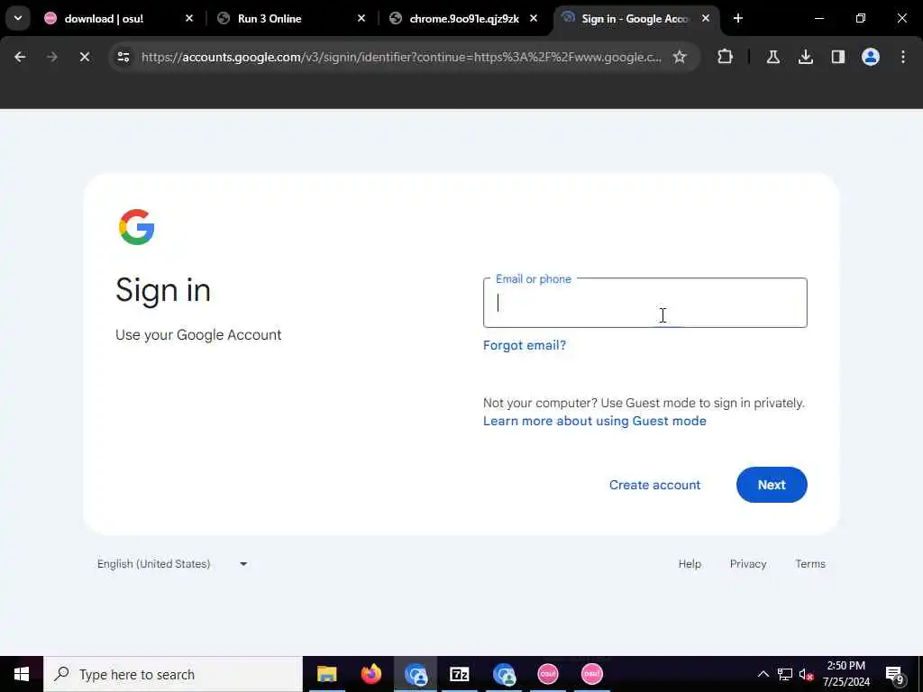This screenshot has height=692, width=923.
Task: Open the Windows Start menu
Action: [x=22, y=674]
